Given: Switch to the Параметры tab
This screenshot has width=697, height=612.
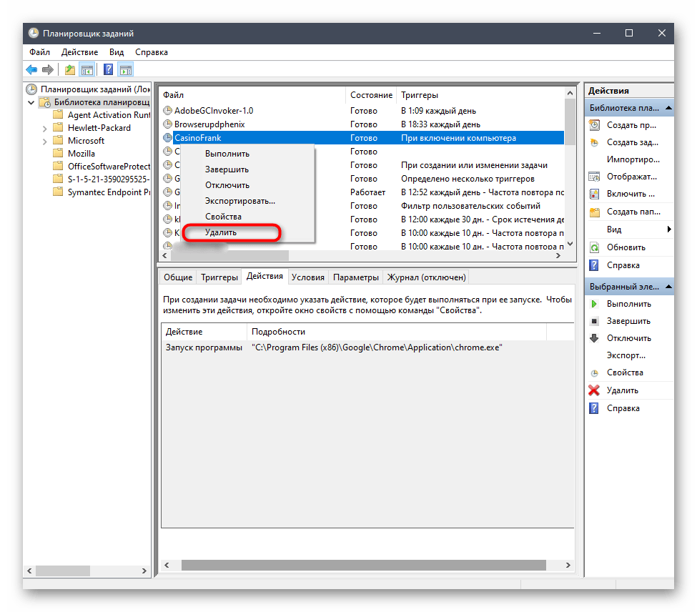Looking at the screenshot, I should click(x=355, y=277).
